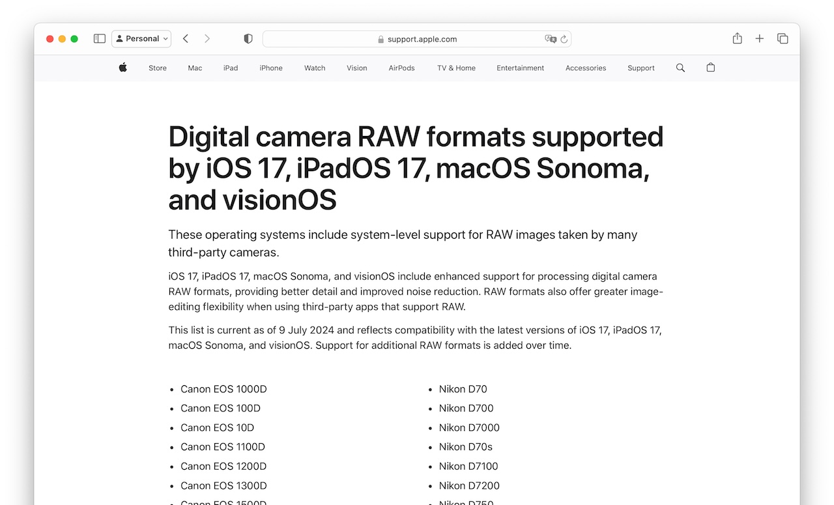Click the 'Nikon D7200' list item

(469, 485)
